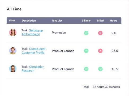The width and height of the screenshot is (129, 96).
Task: Click the Billed column header
Action: [x=100, y=21]
